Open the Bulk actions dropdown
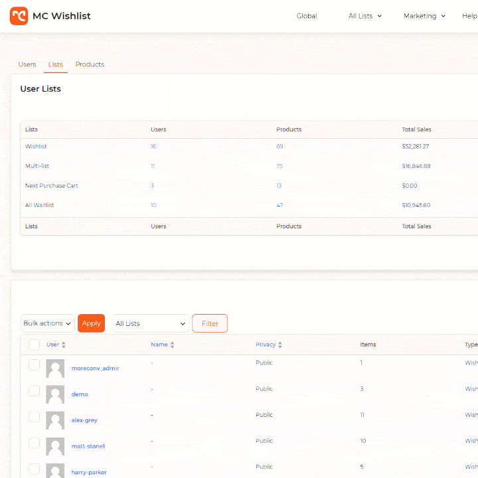 [47, 323]
